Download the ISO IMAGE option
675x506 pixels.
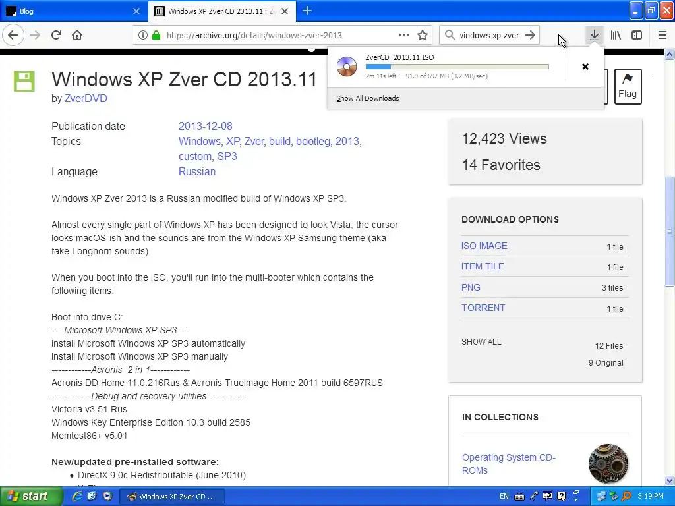click(x=484, y=246)
